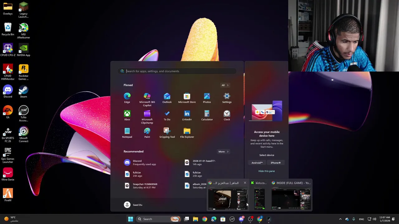Close the Arabic-titled Chrome preview
Image resolution: width=399 pixels, height=224 pixels.
(x=245, y=183)
